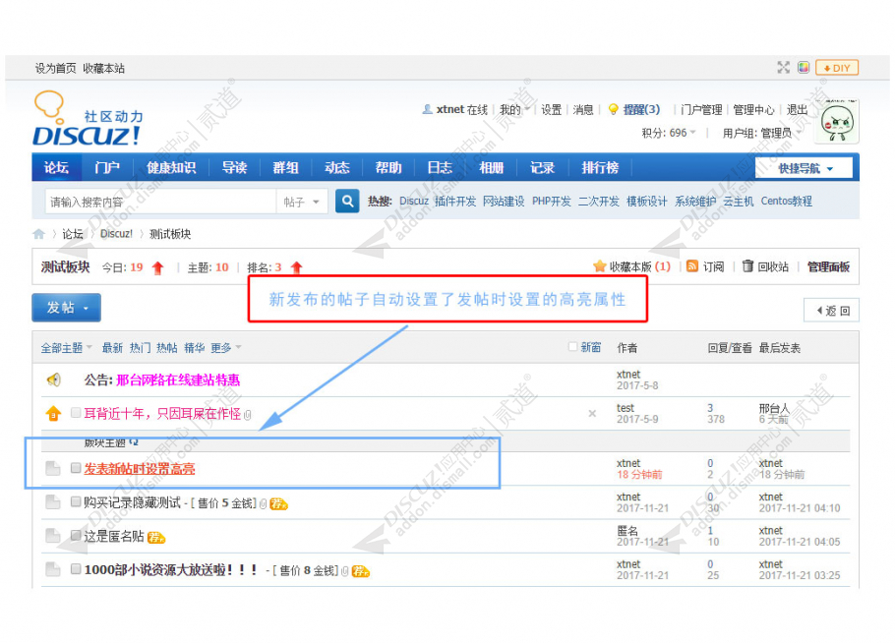This screenshot has height=643, width=895.
Task: Open thread 耳背近十年，只因耳屎在作怪
Action: pyautogui.click(x=162, y=414)
